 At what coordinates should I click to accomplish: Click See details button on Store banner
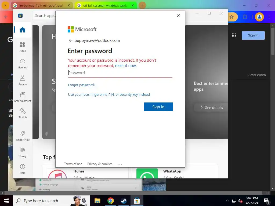[x=212, y=108]
